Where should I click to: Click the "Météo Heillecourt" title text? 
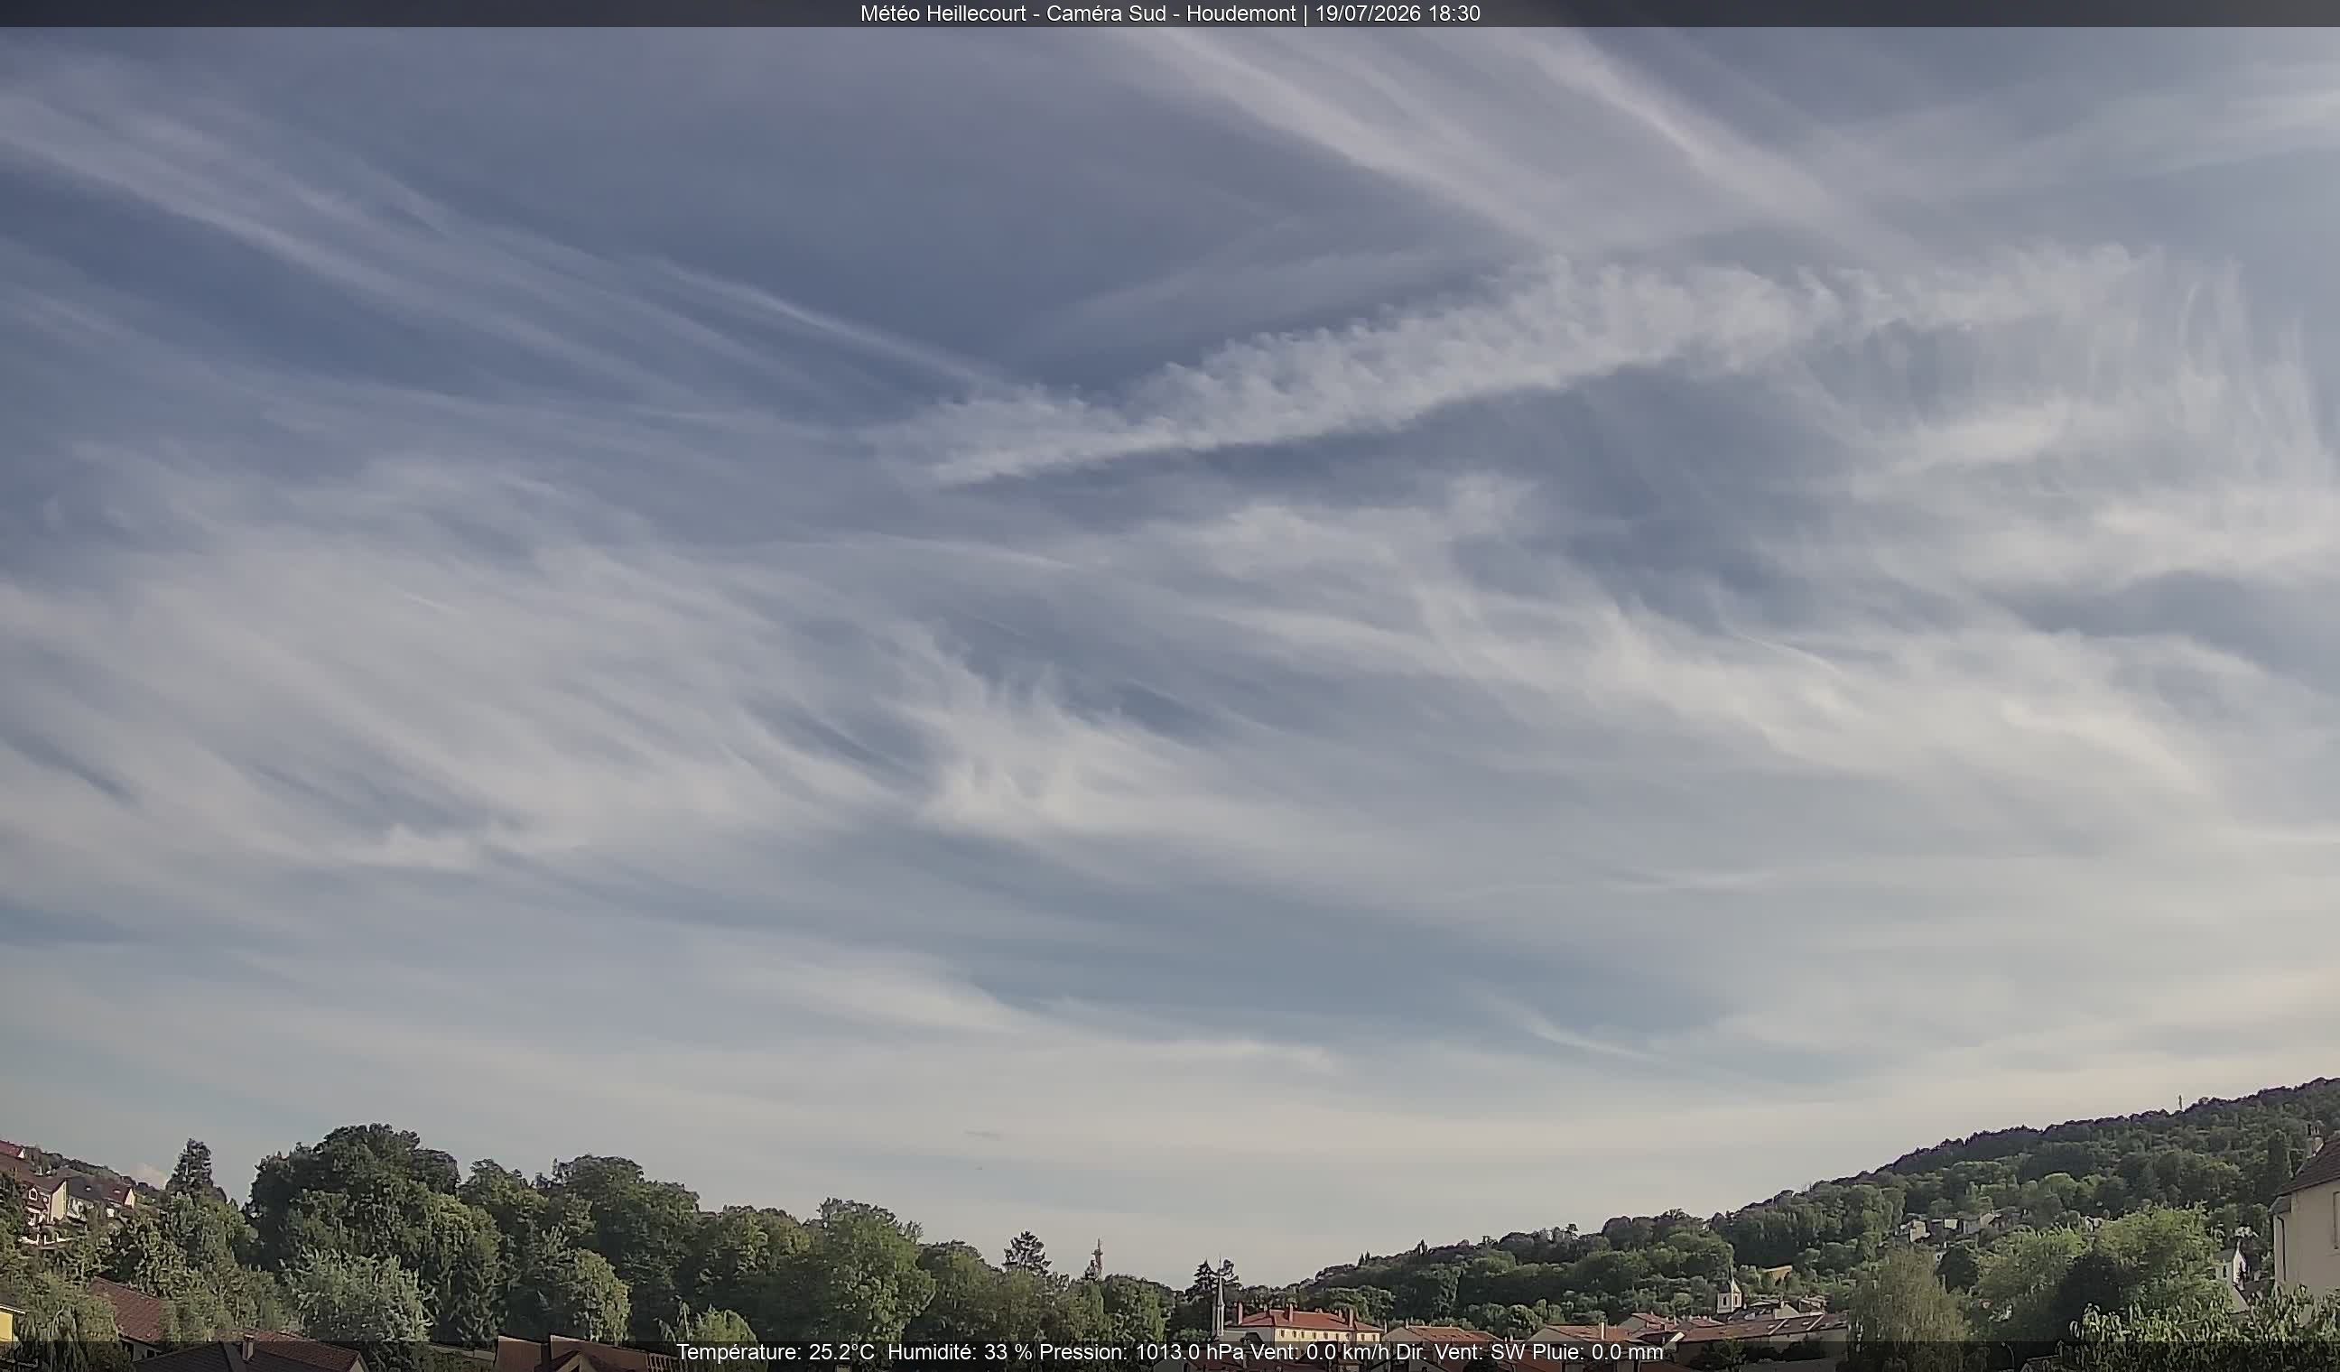pos(942,14)
